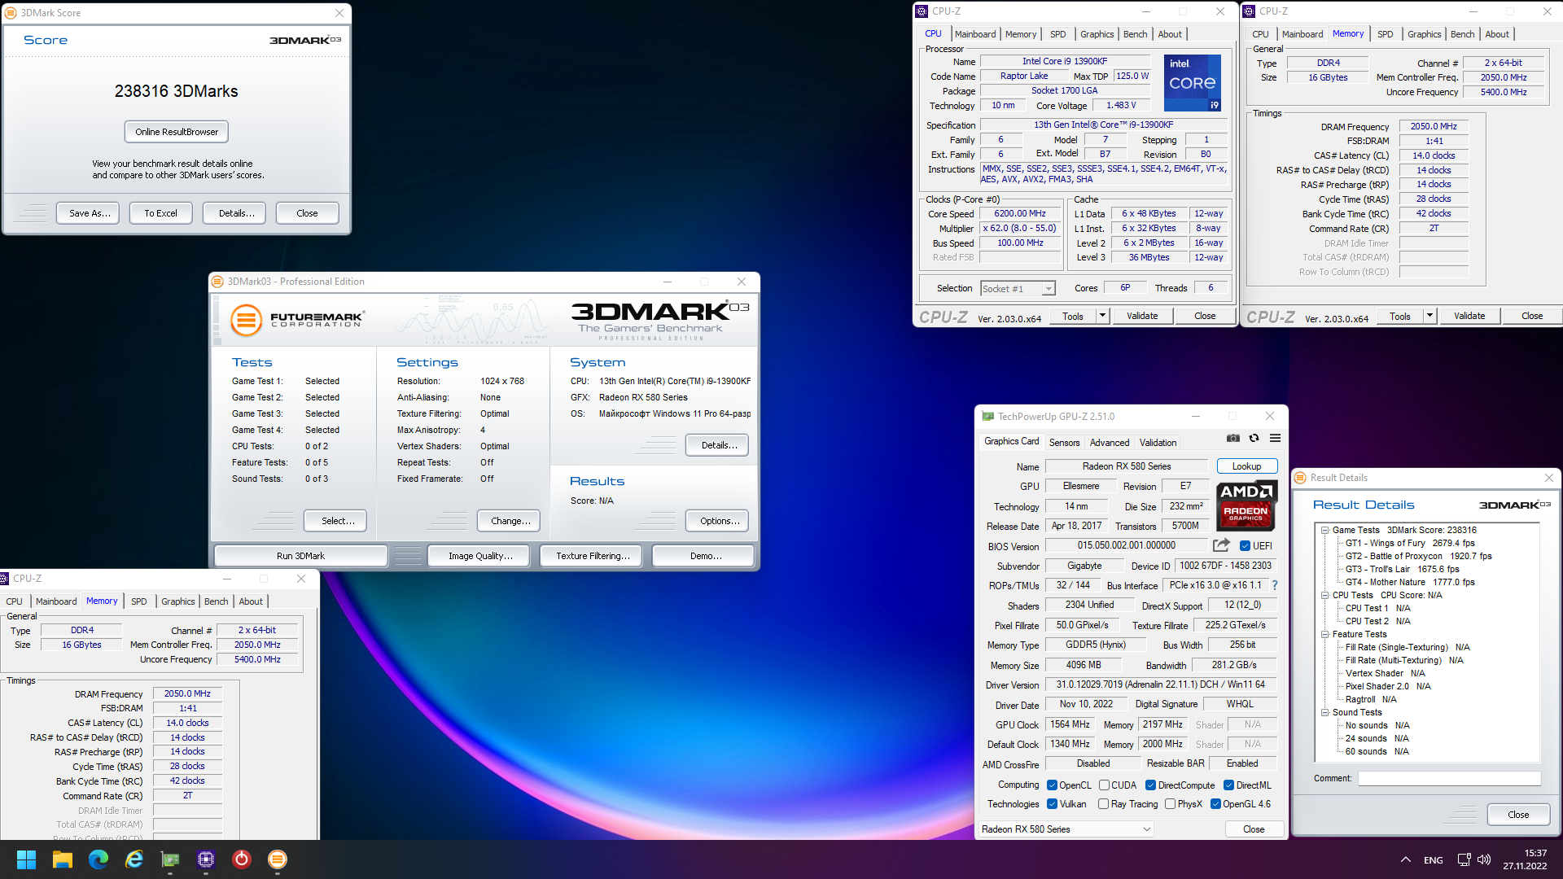Switch to CPU-Z via taskbar icon
Image resolution: width=1563 pixels, height=879 pixels.
pos(206,859)
